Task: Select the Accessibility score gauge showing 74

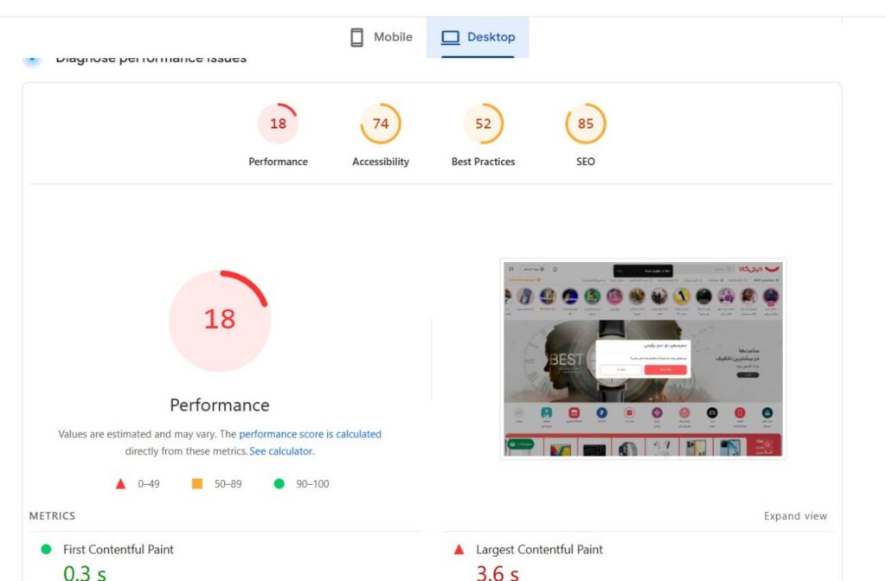Action: tap(381, 124)
